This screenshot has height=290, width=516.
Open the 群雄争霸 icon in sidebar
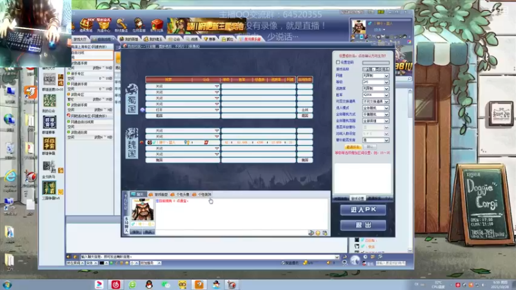coord(49,144)
